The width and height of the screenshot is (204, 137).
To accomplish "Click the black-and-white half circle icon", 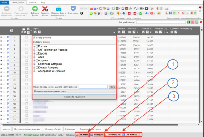I will tap(82, 13).
